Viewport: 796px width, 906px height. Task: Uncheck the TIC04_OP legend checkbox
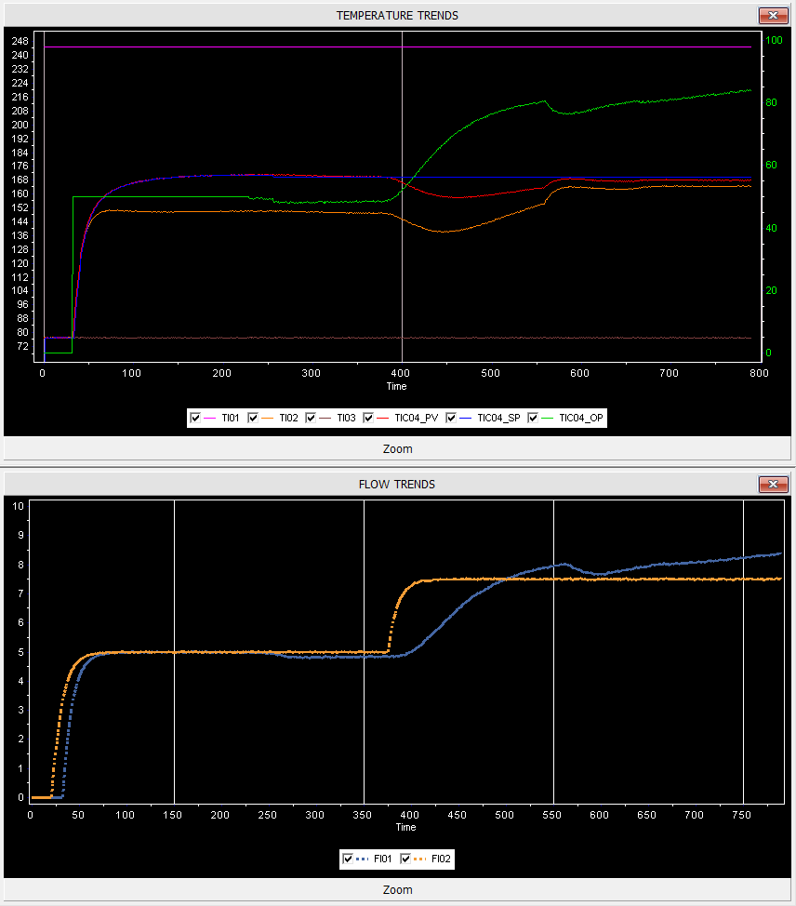pos(534,419)
